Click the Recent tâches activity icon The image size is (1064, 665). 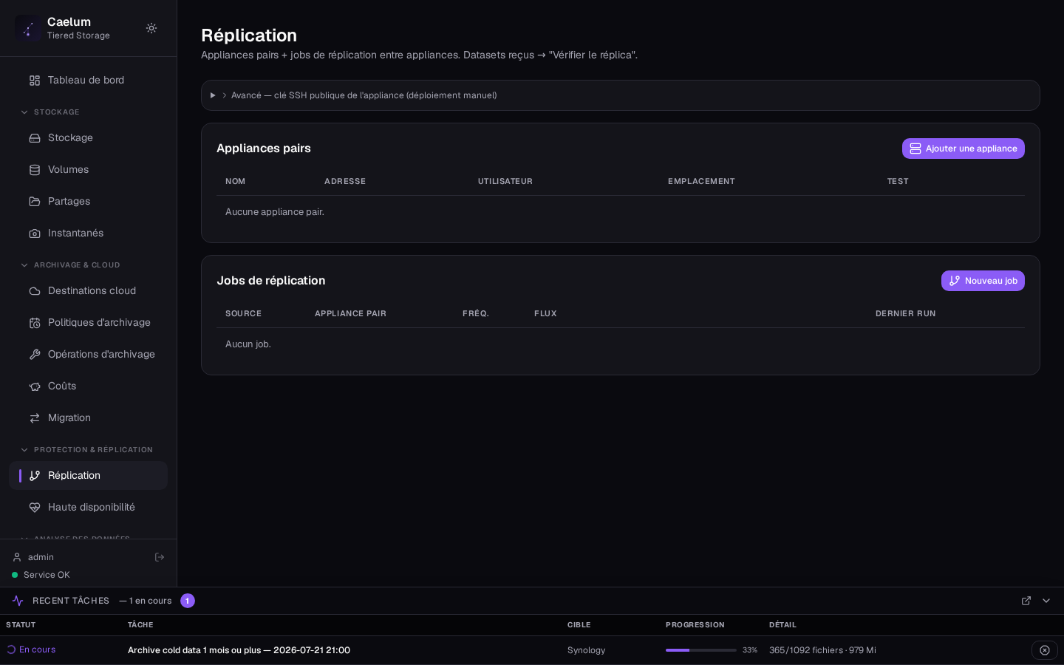[18, 601]
